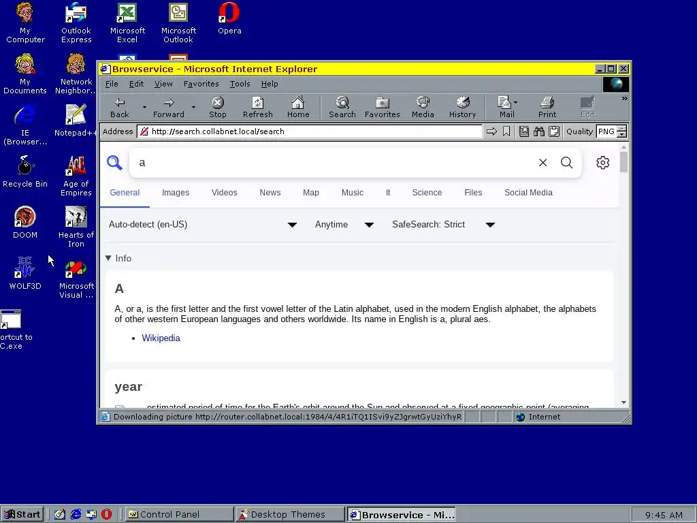Image resolution: width=697 pixels, height=523 pixels.
Task: Print the page using Print icon
Action: (x=547, y=107)
